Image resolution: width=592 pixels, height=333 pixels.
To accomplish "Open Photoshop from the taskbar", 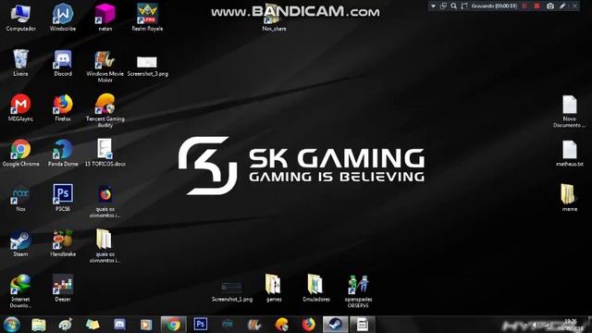I will pos(201,325).
